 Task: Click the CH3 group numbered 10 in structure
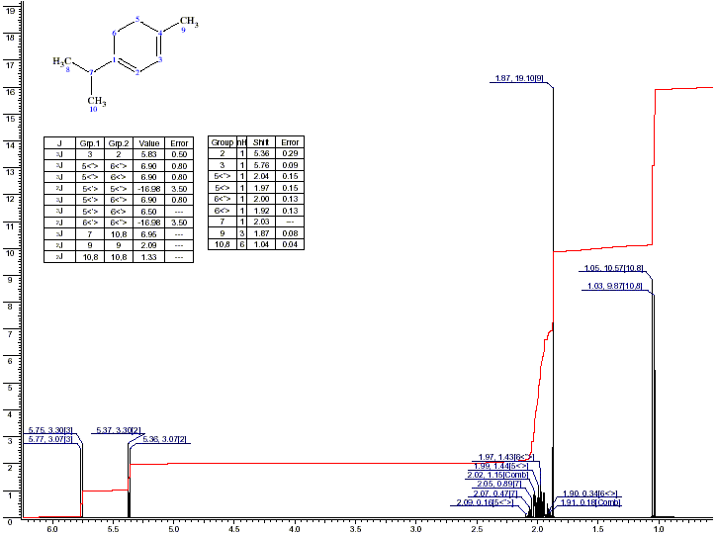pos(96,103)
